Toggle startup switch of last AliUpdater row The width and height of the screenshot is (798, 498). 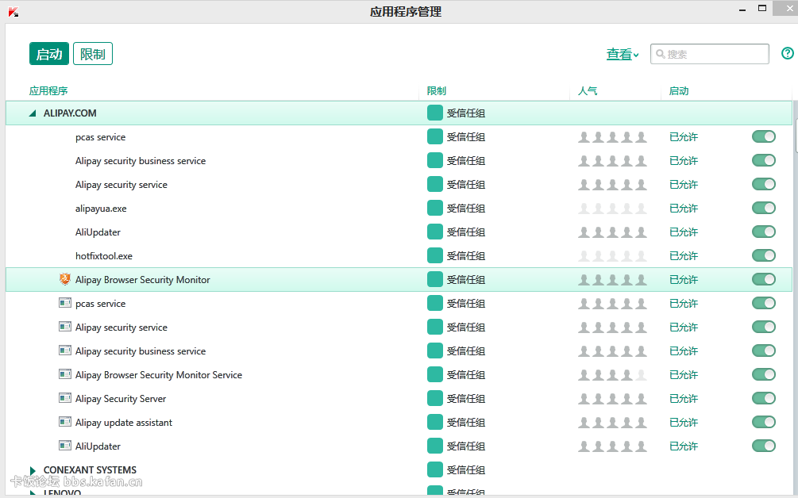coord(763,446)
